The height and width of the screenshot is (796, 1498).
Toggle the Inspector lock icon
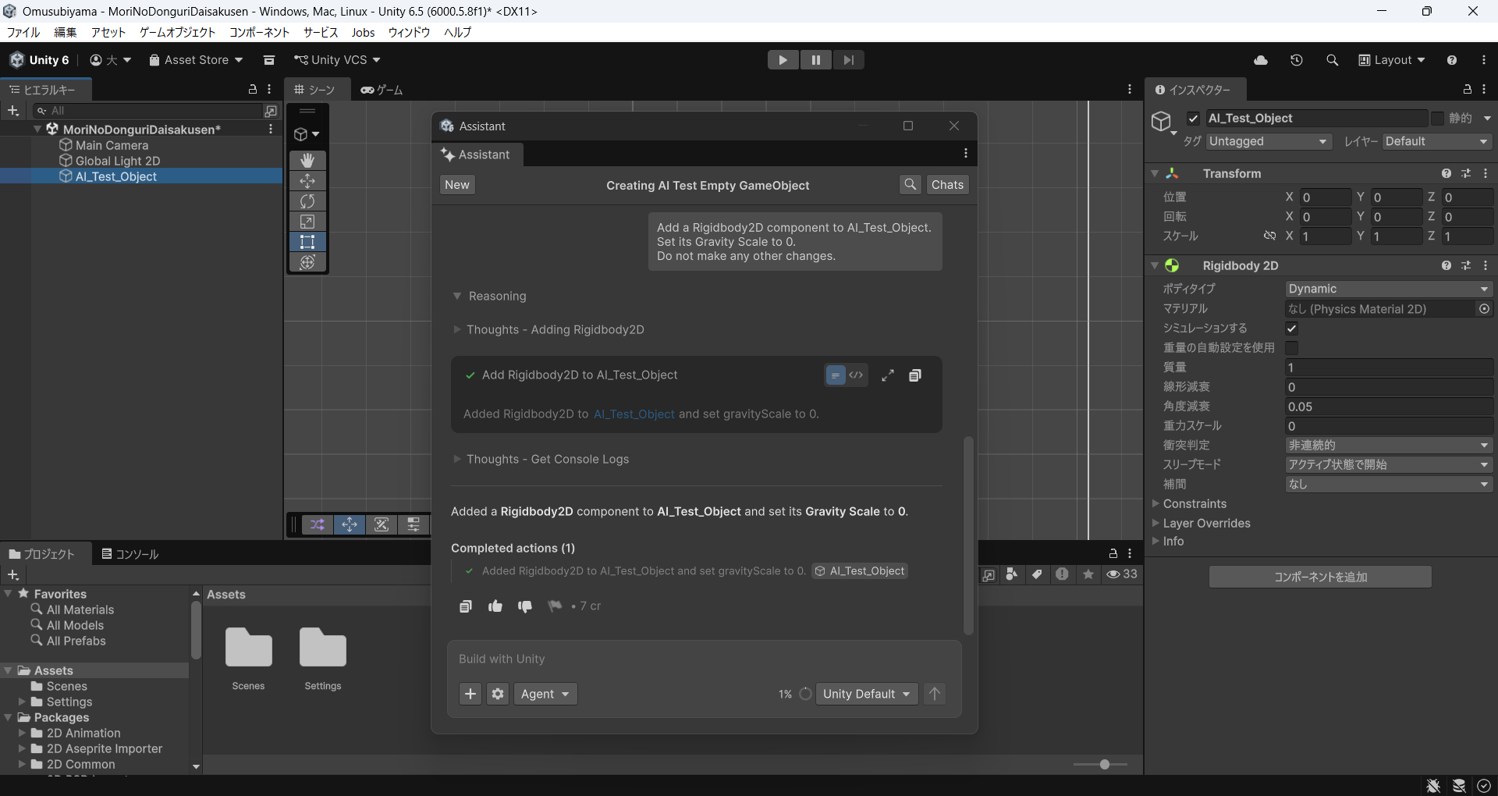coord(1467,90)
